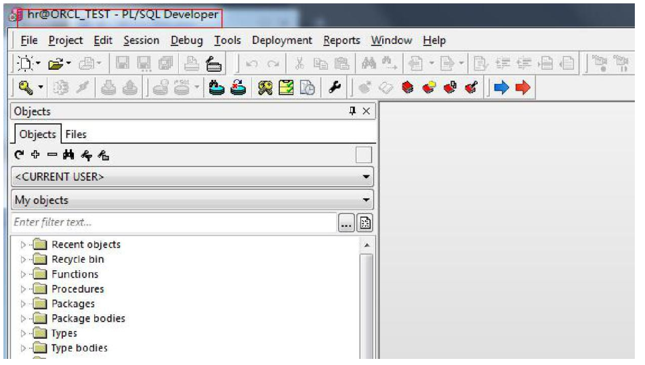Select the Objects tab
This screenshot has height=365, width=645.
37,134
